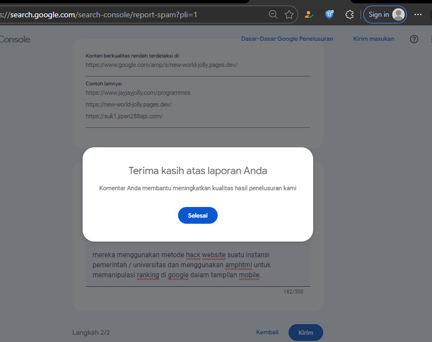Click the suk1.jipan288api.com URL
This screenshot has height=342, width=432.
point(124,116)
